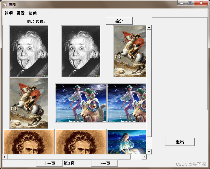Select the blue night girl thumbnail at bottom
This screenshot has width=210, height=169.
127,142
